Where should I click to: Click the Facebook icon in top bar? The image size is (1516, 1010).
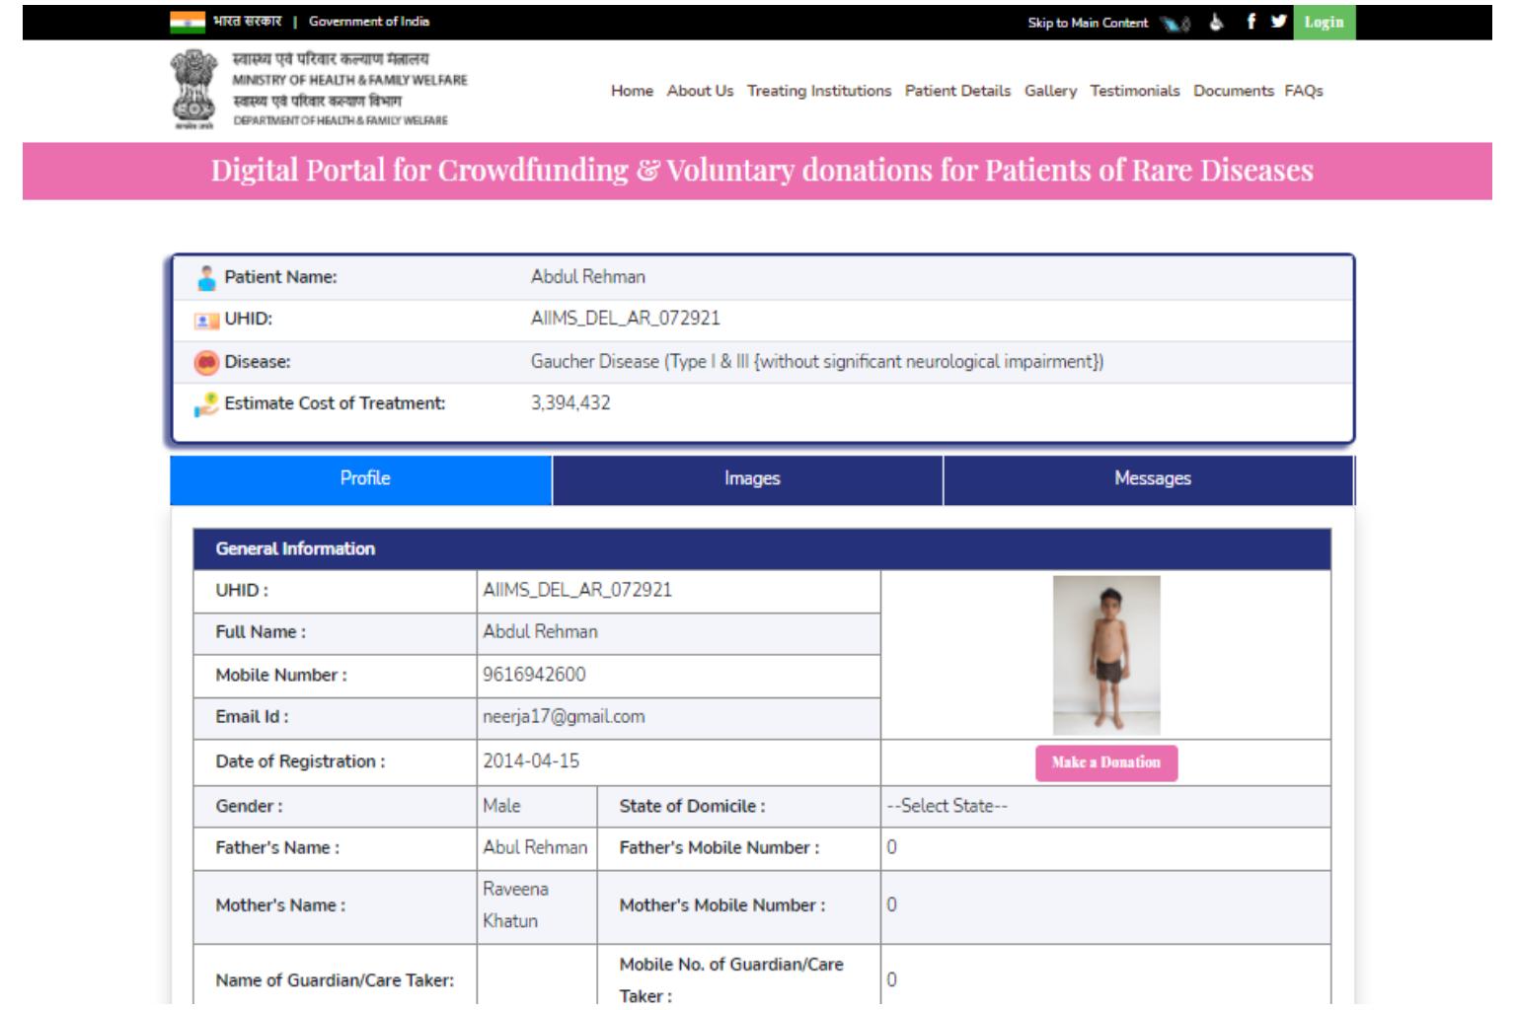pos(1251,22)
